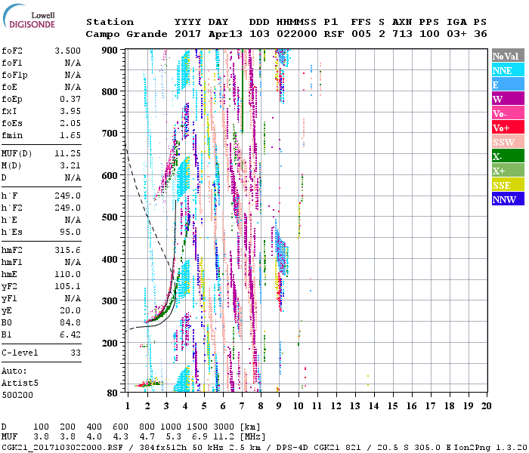Choose the Vo+ red legend swatch
529x453 pixels.
[507, 128]
